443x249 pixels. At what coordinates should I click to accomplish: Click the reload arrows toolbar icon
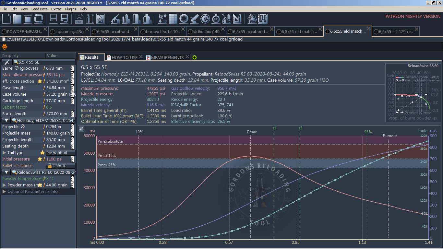tap(38, 19)
